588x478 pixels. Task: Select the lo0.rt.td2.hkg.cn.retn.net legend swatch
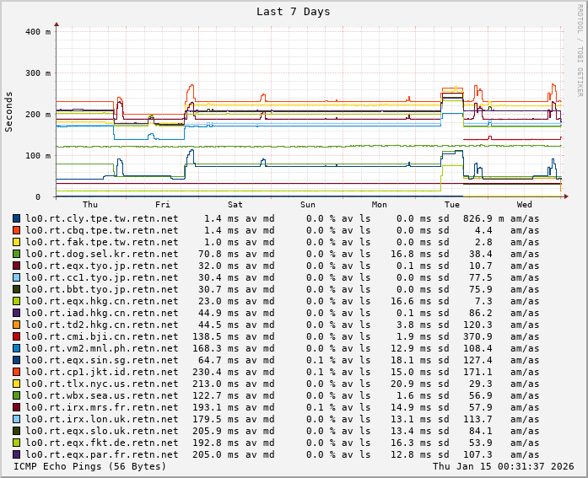[x=16, y=325]
